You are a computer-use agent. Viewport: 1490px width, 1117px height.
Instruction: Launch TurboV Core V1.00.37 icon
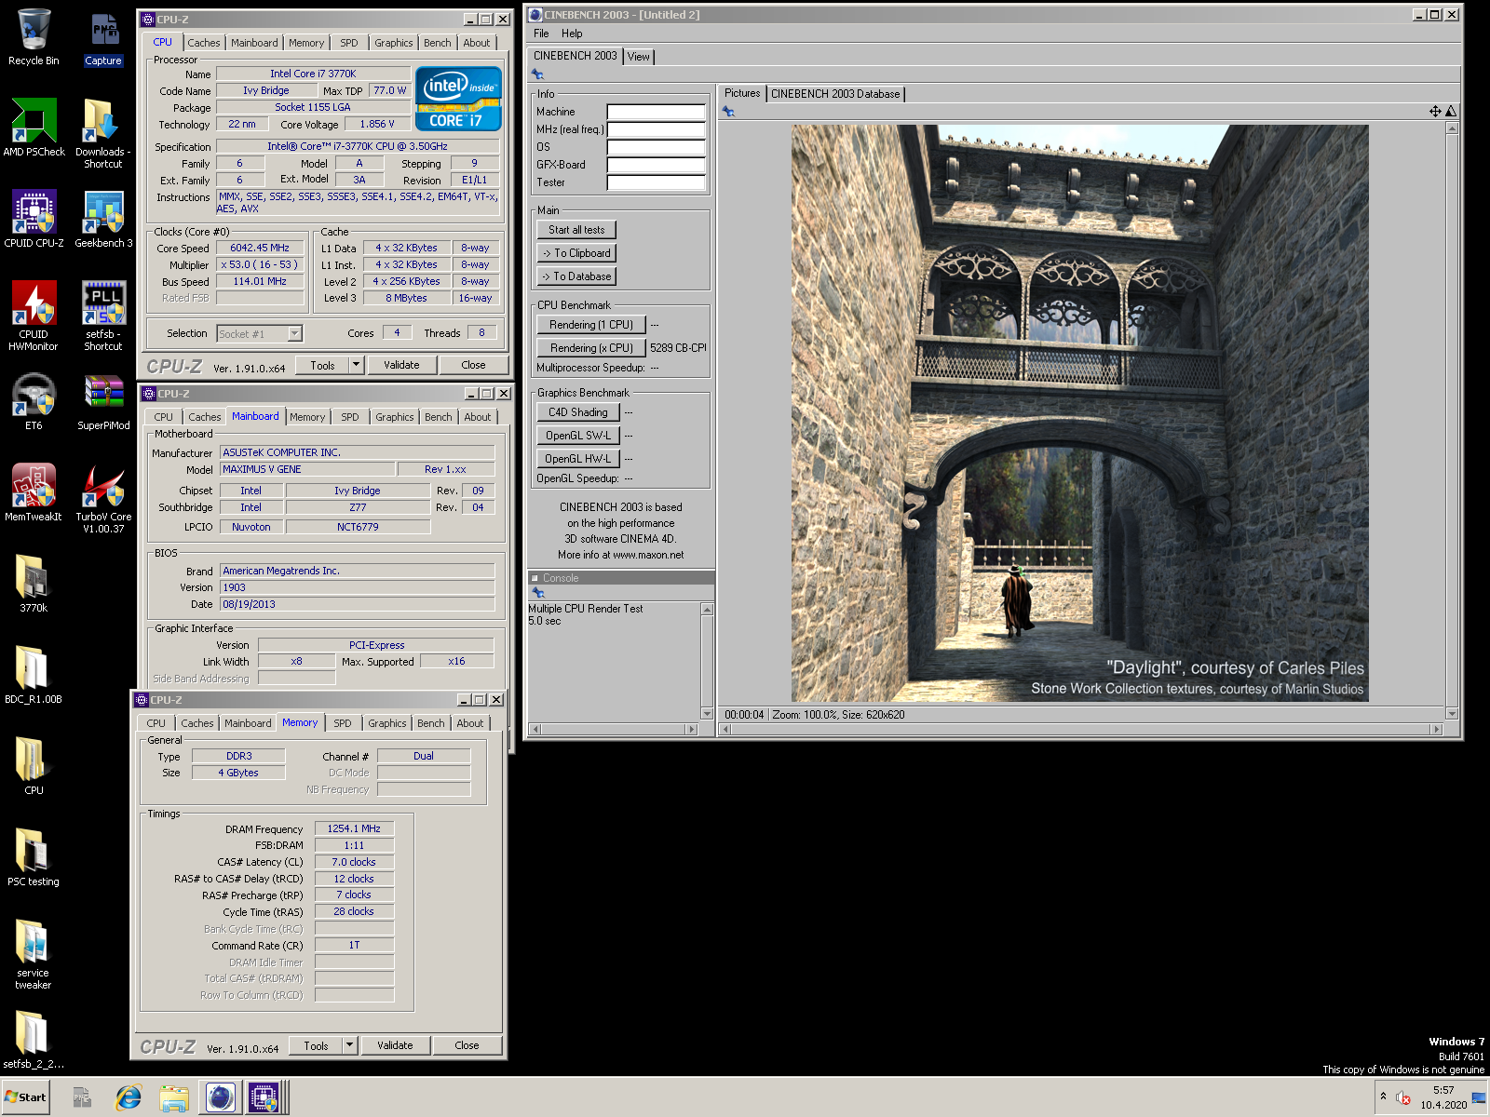[103, 498]
